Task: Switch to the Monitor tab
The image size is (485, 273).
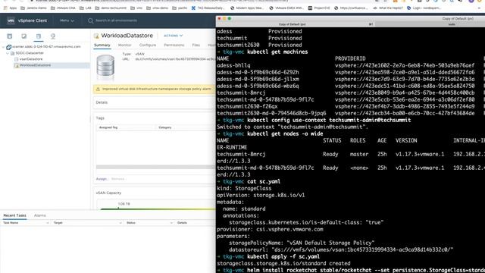Action: [x=124, y=45]
